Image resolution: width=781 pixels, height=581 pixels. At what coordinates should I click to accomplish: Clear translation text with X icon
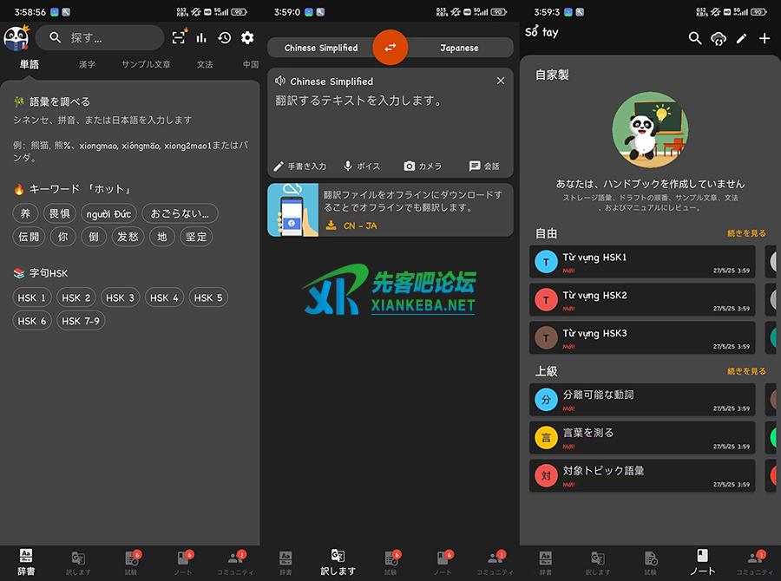[x=501, y=81]
